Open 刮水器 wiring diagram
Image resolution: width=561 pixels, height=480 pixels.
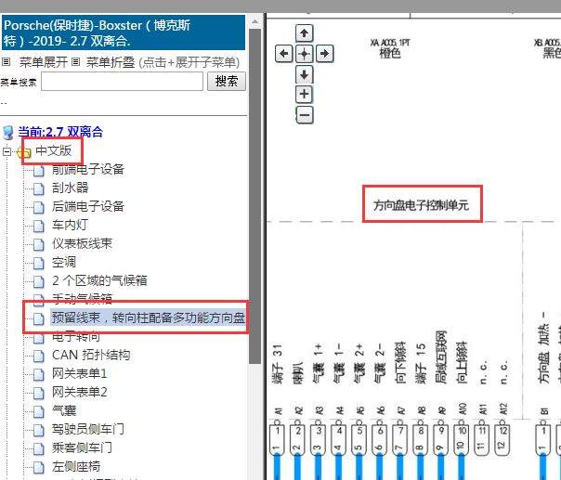(x=71, y=188)
